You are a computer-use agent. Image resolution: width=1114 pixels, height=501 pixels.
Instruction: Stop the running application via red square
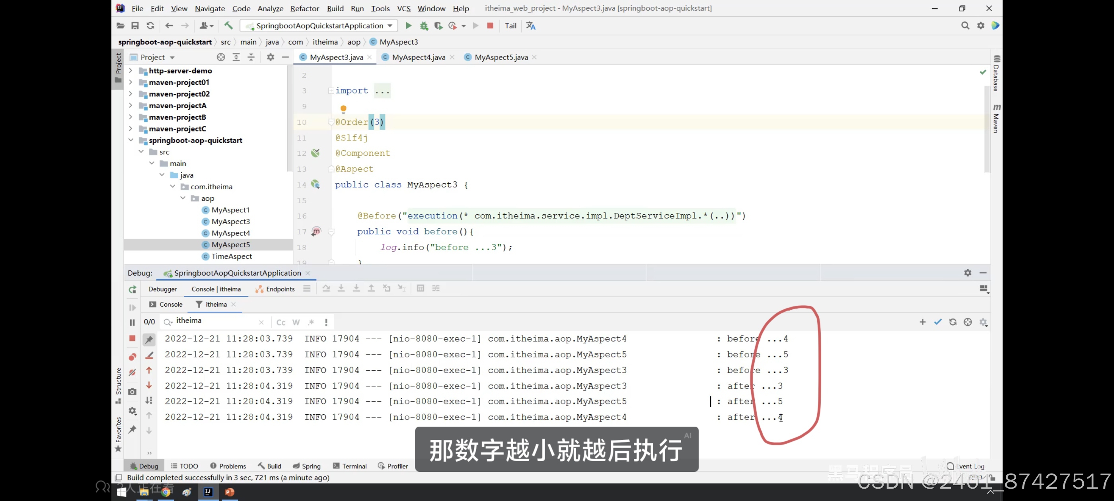coord(490,25)
